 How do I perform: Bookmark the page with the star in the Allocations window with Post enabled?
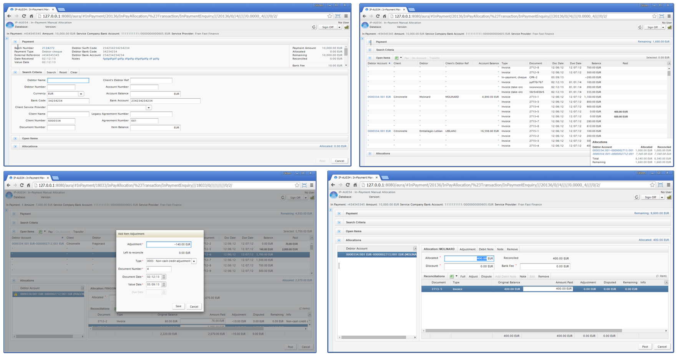tap(652, 185)
